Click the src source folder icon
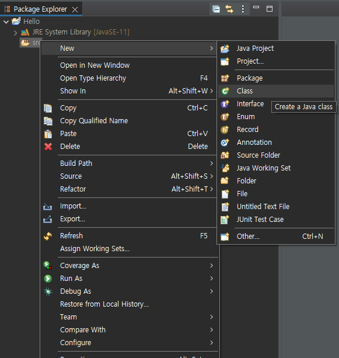The width and height of the screenshot is (339, 358). click(25, 43)
